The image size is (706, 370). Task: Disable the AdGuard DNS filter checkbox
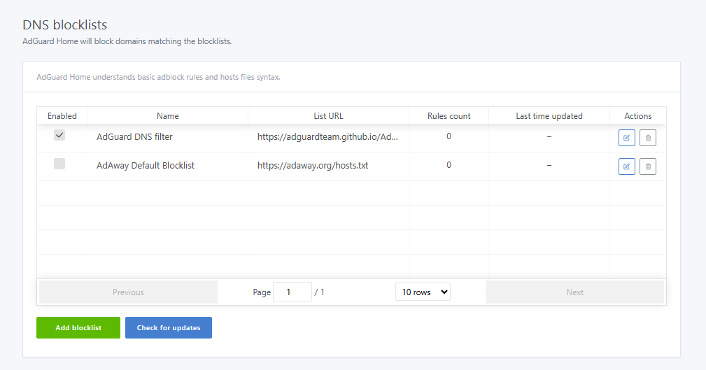tap(59, 135)
